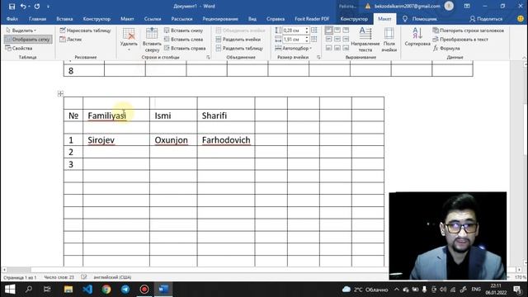Image resolution: width=528 pixels, height=297 pixels.
Task: Click Разделить таблицу
Action: [x=239, y=48]
